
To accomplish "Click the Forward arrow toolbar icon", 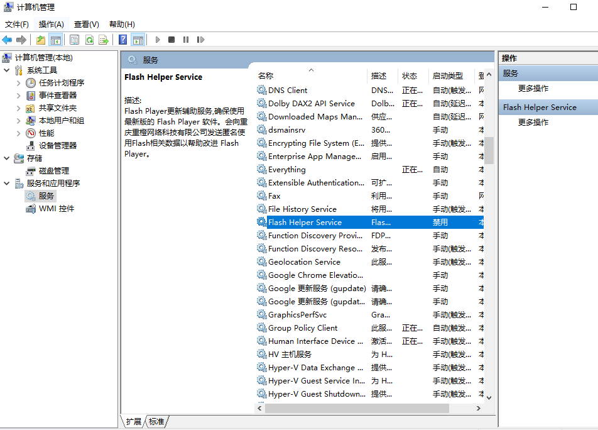I will click(21, 40).
